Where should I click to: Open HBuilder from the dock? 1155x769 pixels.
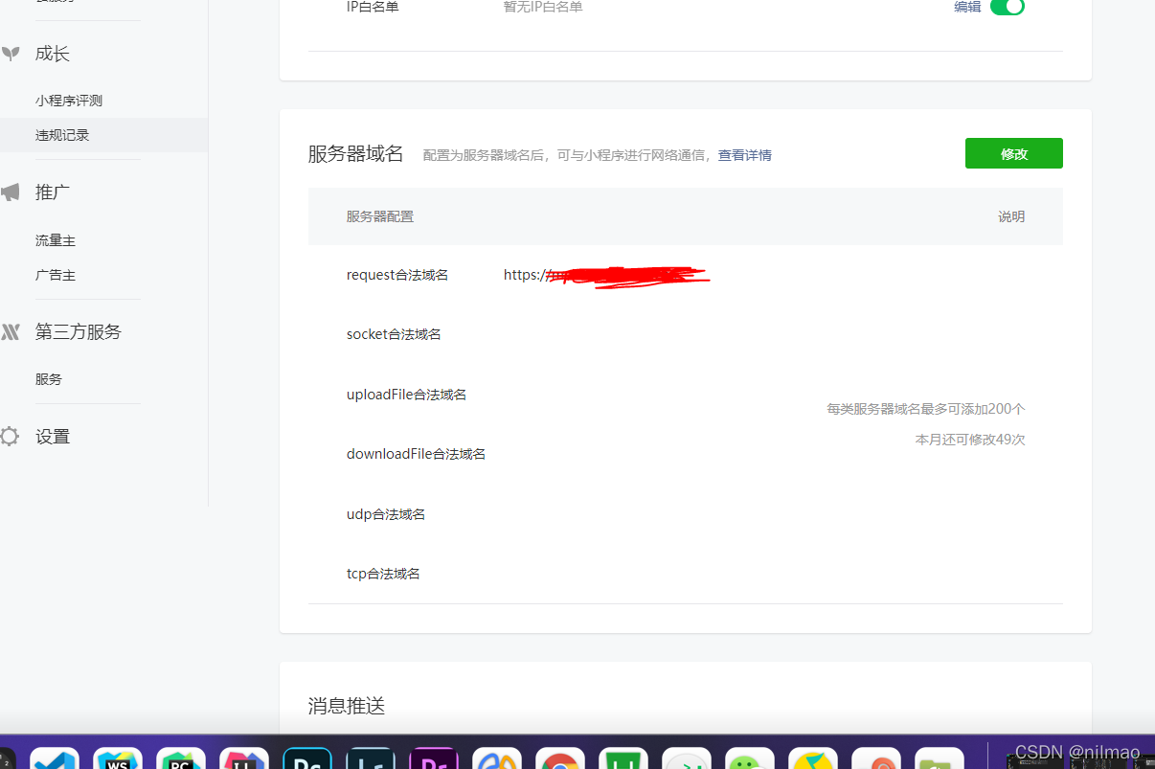click(x=623, y=761)
